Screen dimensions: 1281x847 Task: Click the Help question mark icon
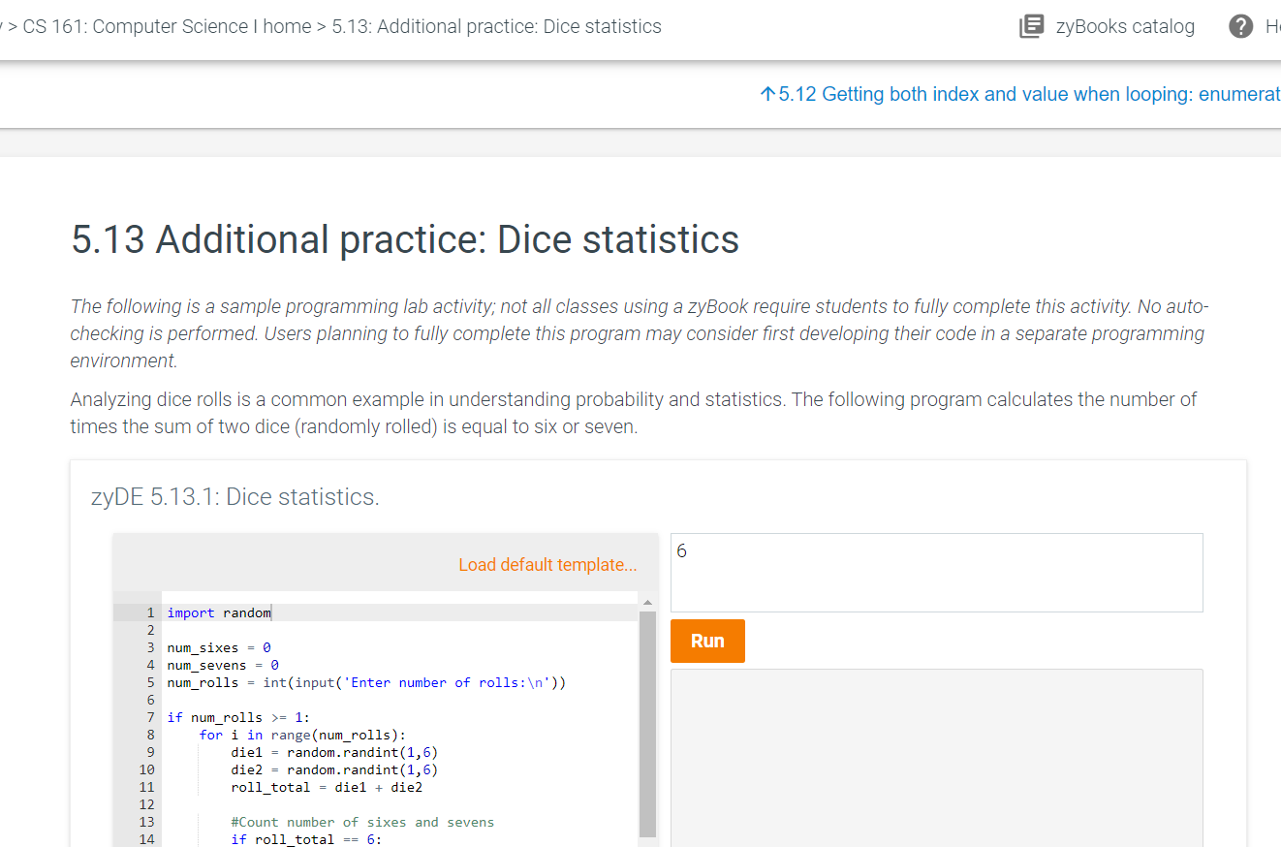pyautogui.click(x=1240, y=27)
